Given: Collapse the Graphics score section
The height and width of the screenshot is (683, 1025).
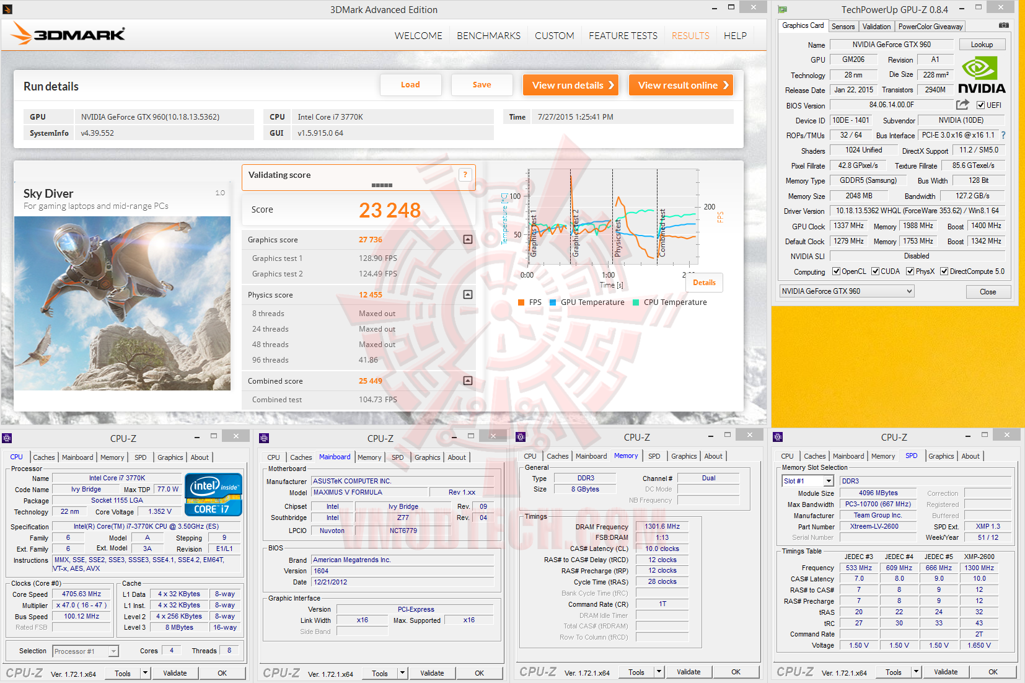Looking at the screenshot, I should pyautogui.click(x=468, y=239).
